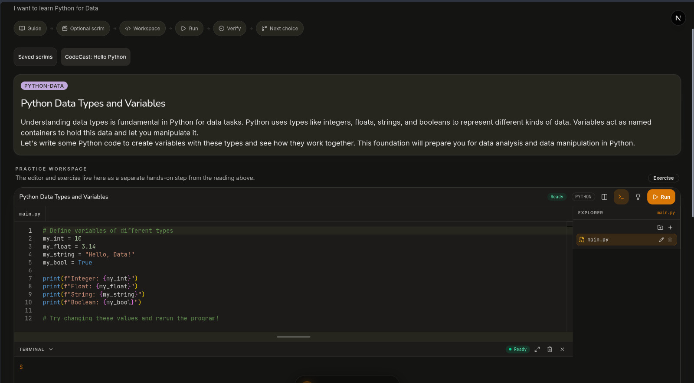Screen dimensions: 694x383
Task: Select the Run step in the breadcrumb
Action: (x=189, y=29)
